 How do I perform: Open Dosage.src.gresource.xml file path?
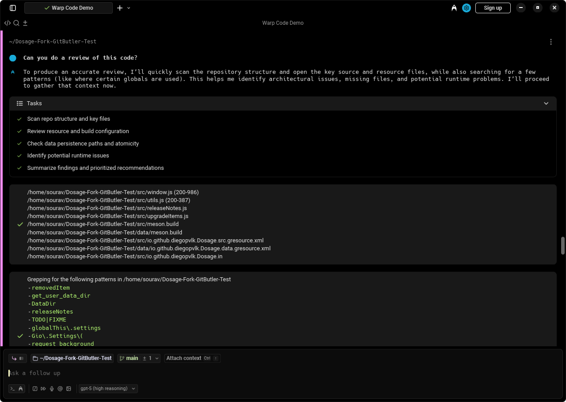point(145,241)
